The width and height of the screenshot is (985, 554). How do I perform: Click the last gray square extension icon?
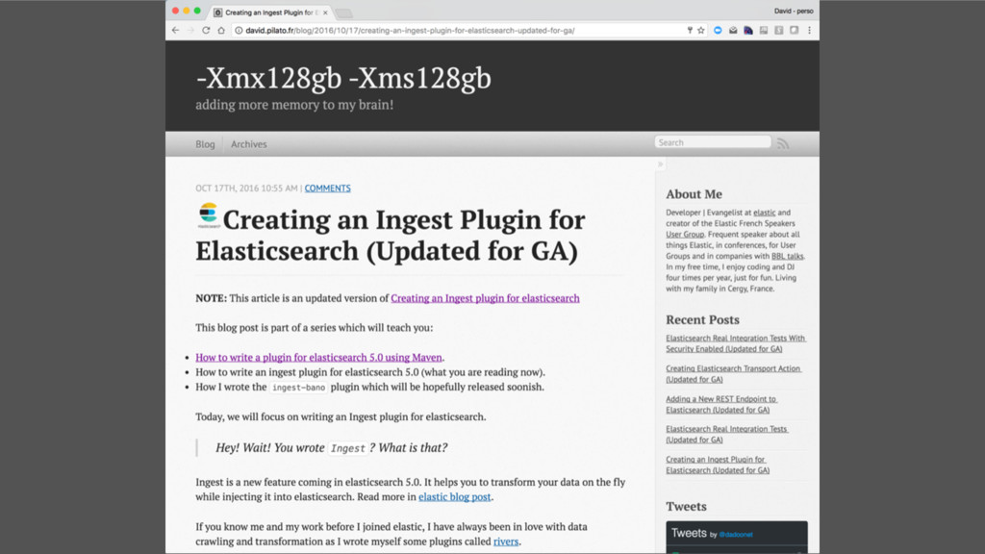tap(794, 30)
